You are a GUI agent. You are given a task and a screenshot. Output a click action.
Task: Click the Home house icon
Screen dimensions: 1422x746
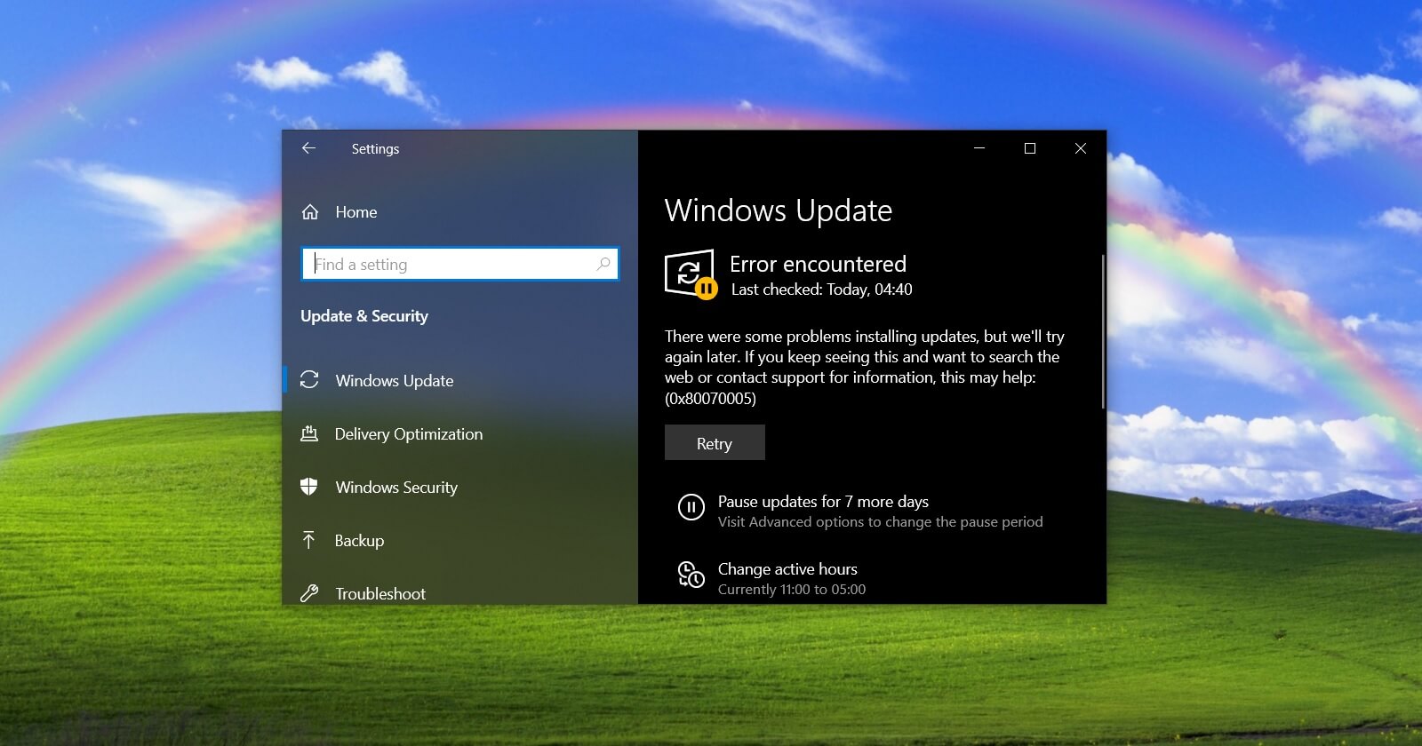coord(310,212)
